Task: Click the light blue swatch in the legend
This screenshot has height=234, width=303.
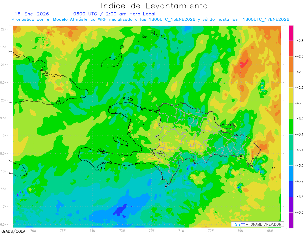Action: [291, 173]
